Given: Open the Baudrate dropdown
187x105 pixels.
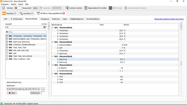Looking at the screenshot, I should coord(57,8).
